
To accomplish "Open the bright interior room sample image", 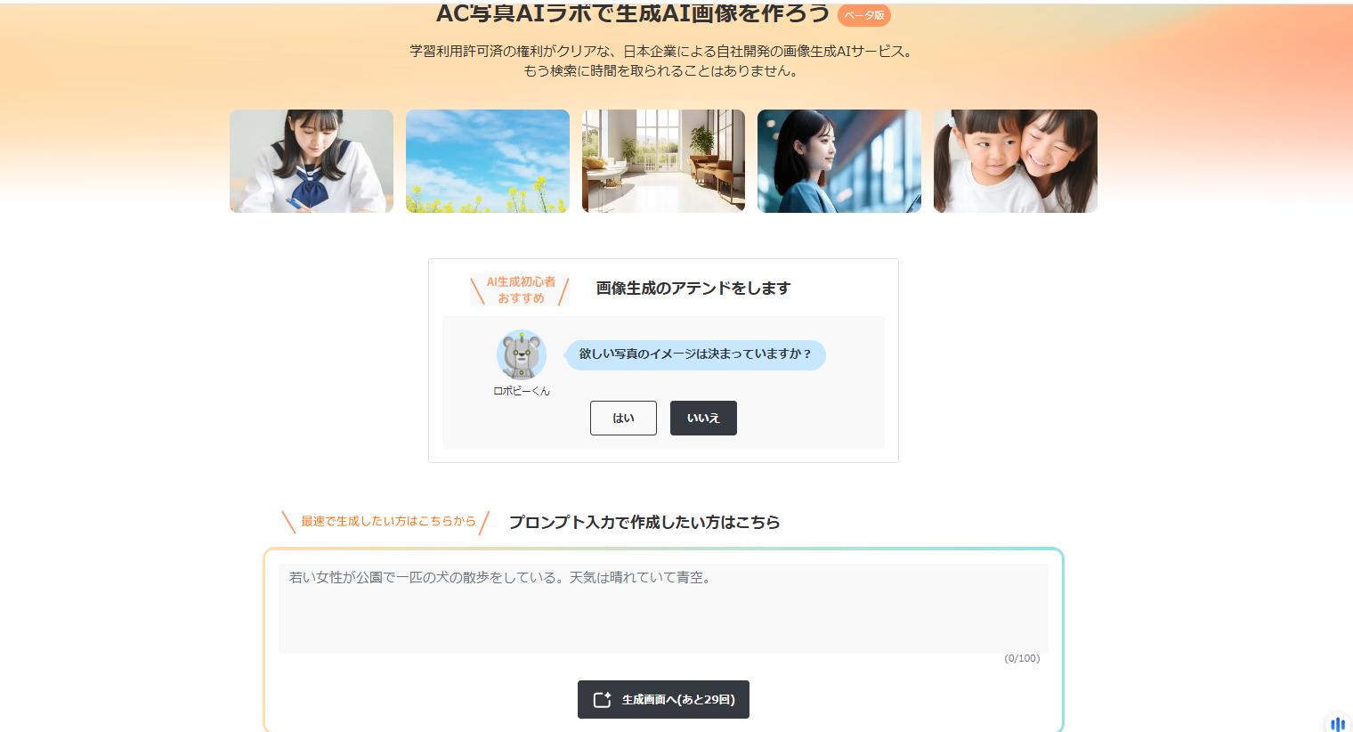I will (x=663, y=161).
